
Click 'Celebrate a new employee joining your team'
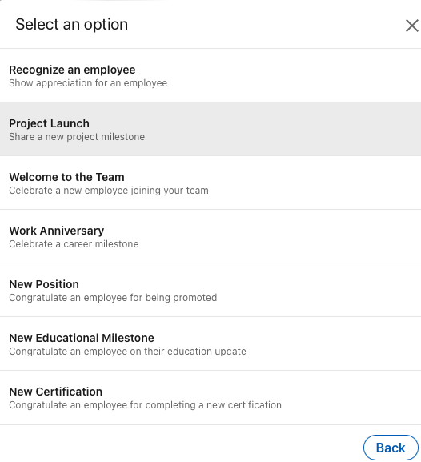point(109,191)
